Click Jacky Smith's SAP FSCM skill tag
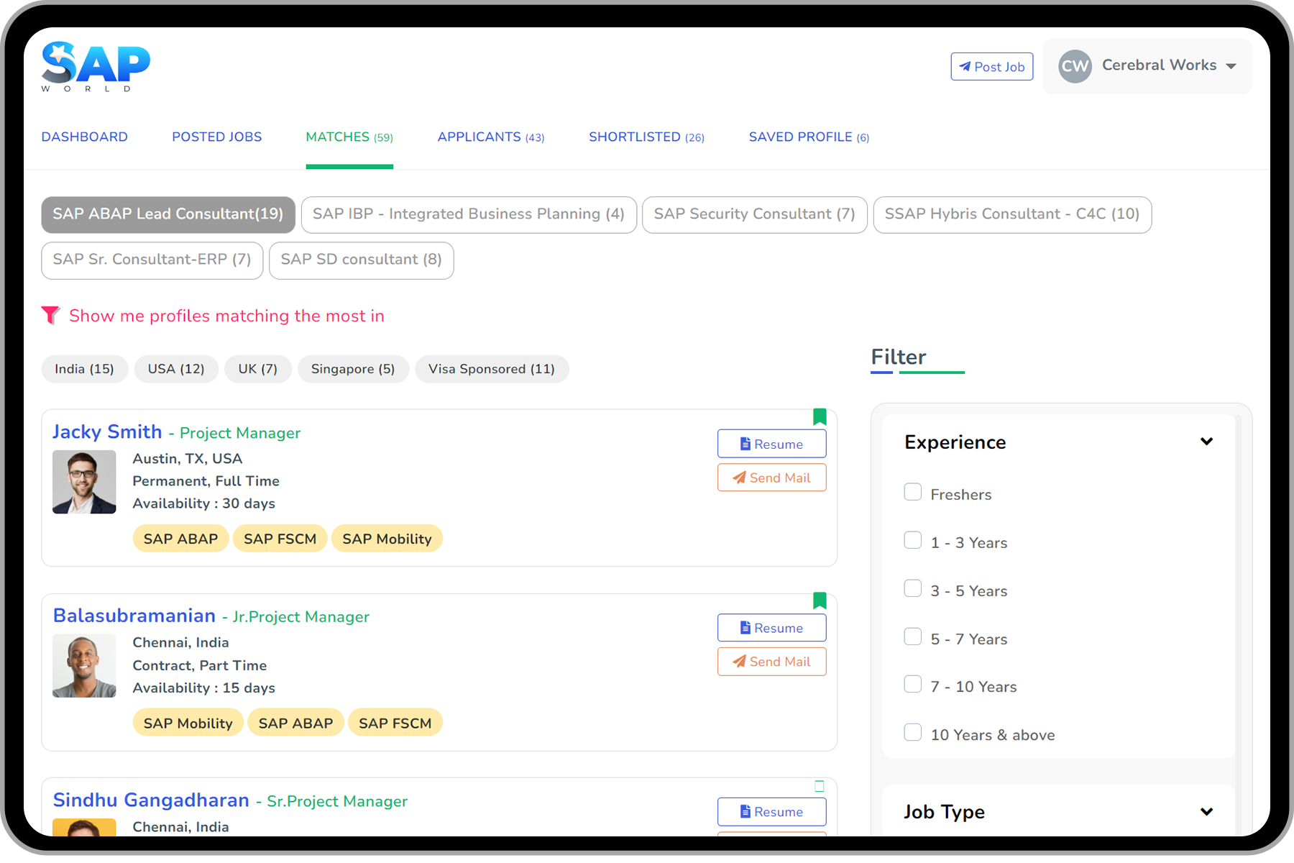The width and height of the screenshot is (1294, 863). click(x=280, y=539)
